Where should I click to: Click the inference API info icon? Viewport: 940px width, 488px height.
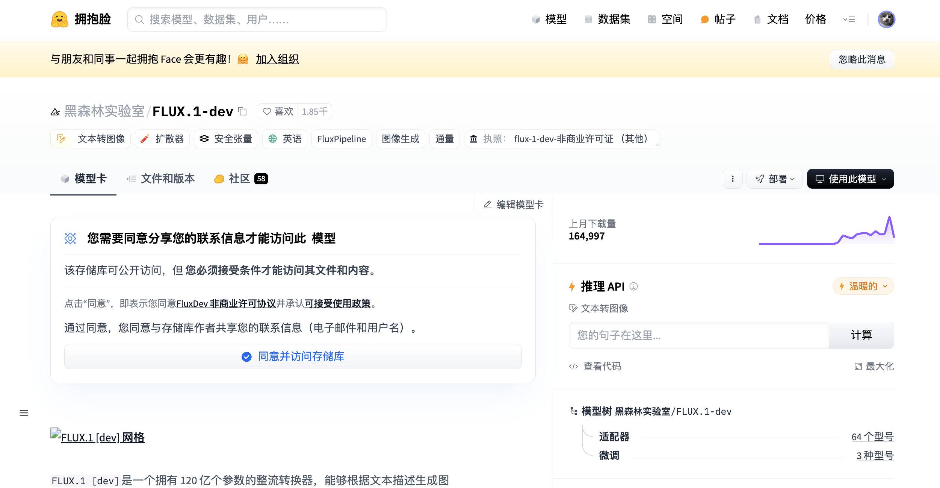(x=634, y=286)
